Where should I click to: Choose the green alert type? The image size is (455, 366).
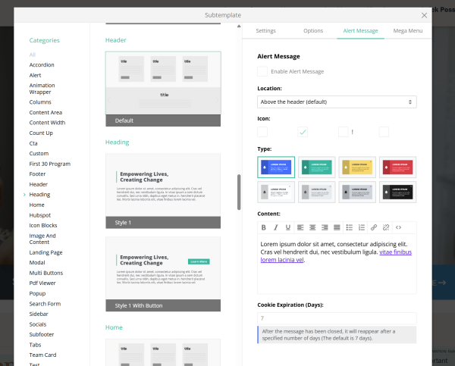(316, 167)
